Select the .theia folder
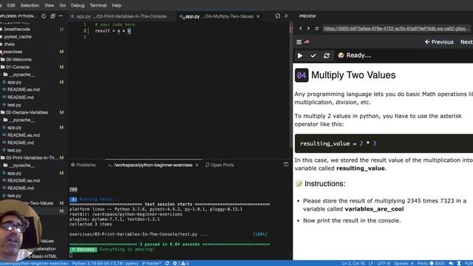 click(x=9, y=44)
